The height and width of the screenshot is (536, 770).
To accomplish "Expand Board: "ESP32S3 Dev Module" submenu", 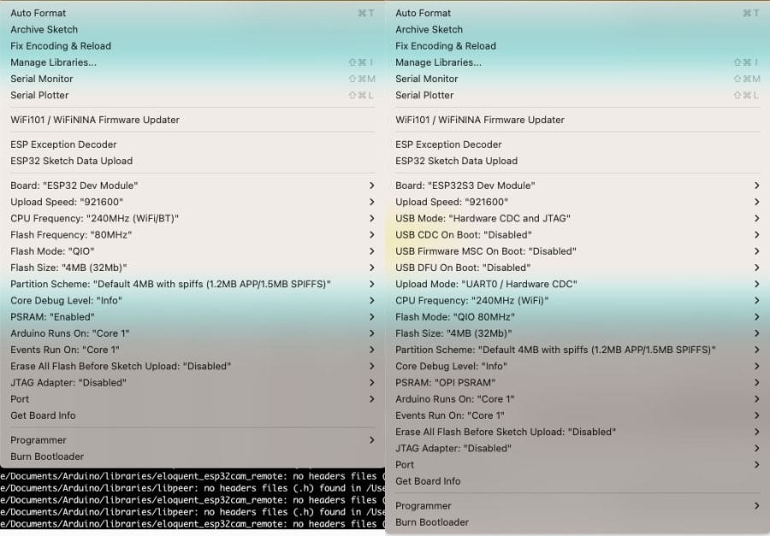I will (577, 186).
